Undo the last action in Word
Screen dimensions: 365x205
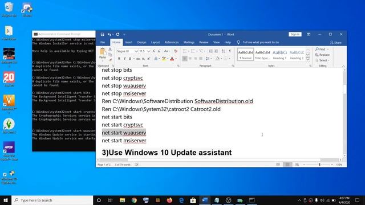109,34
